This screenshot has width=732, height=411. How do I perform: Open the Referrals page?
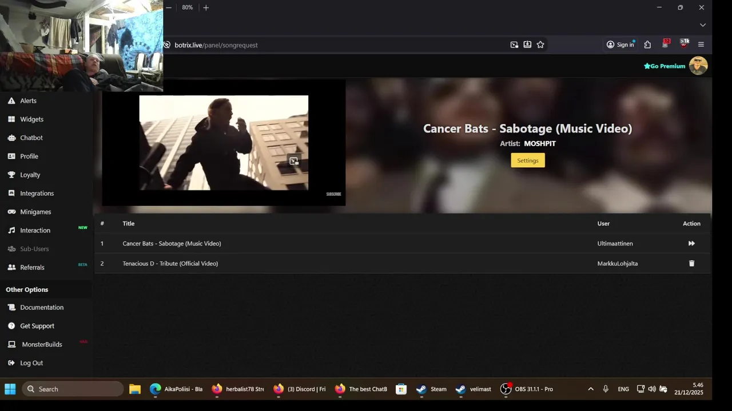[32, 267]
